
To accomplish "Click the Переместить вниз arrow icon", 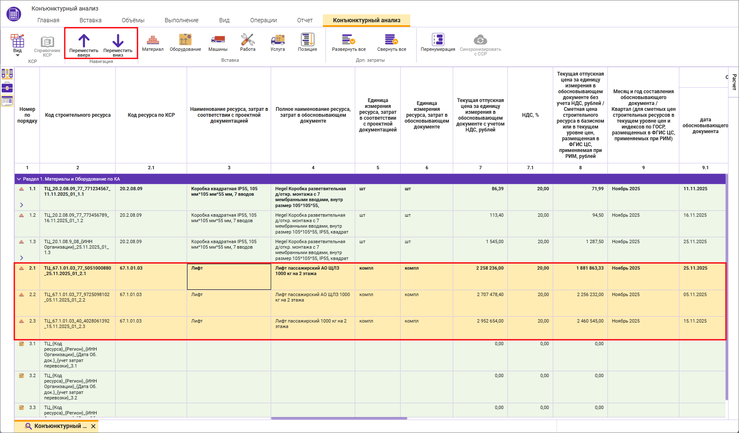I will click(x=118, y=40).
